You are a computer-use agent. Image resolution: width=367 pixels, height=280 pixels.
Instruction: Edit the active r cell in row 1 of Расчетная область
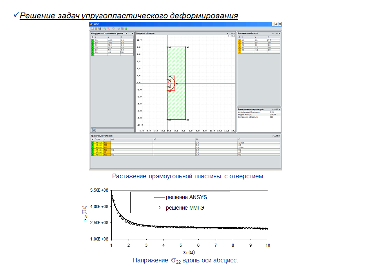click(x=273, y=40)
